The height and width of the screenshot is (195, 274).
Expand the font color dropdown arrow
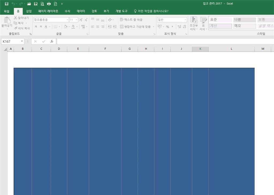click(77, 27)
